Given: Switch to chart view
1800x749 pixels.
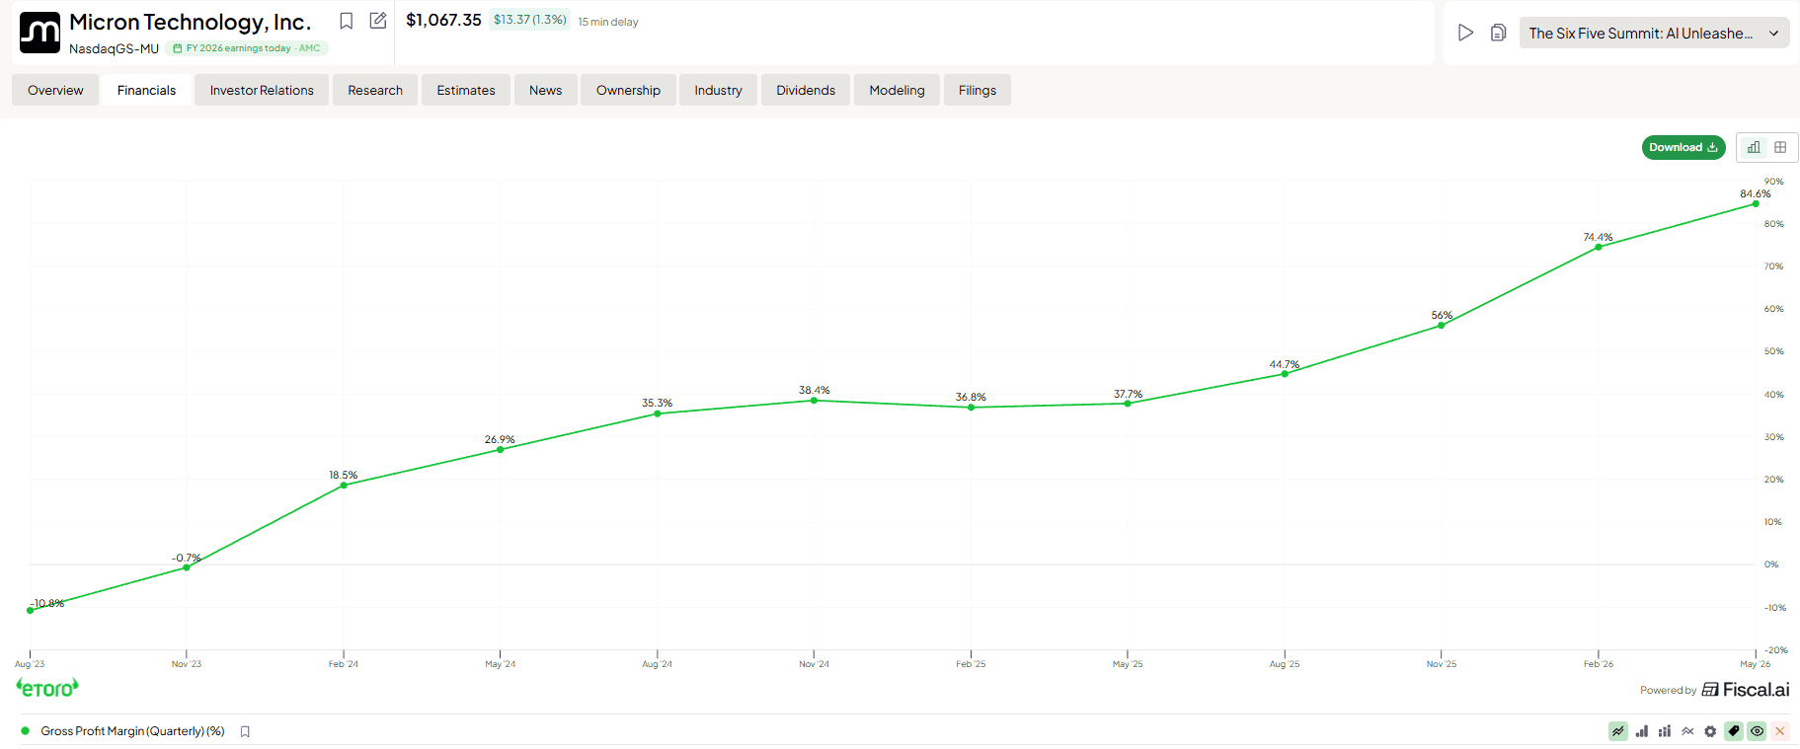Looking at the screenshot, I should [1754, 147].
